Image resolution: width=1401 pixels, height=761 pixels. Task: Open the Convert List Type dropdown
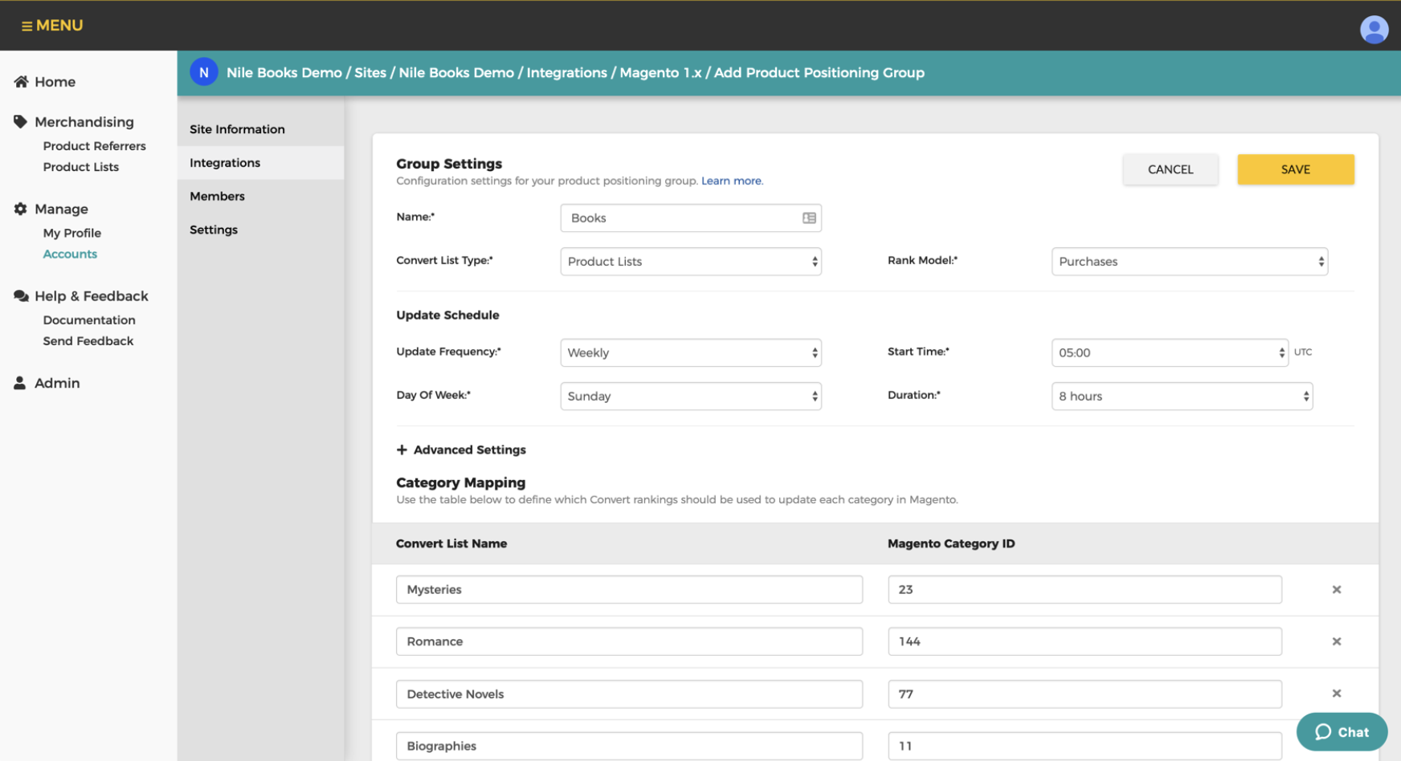click(x=690, y=262)
